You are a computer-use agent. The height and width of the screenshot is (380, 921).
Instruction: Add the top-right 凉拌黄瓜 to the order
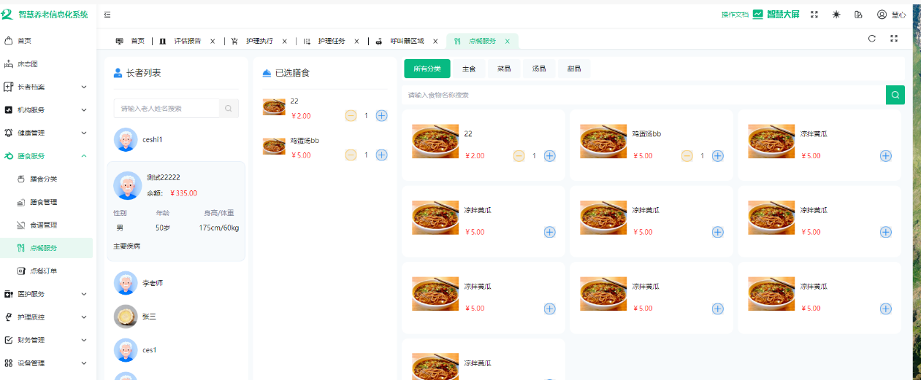[885, 155]
